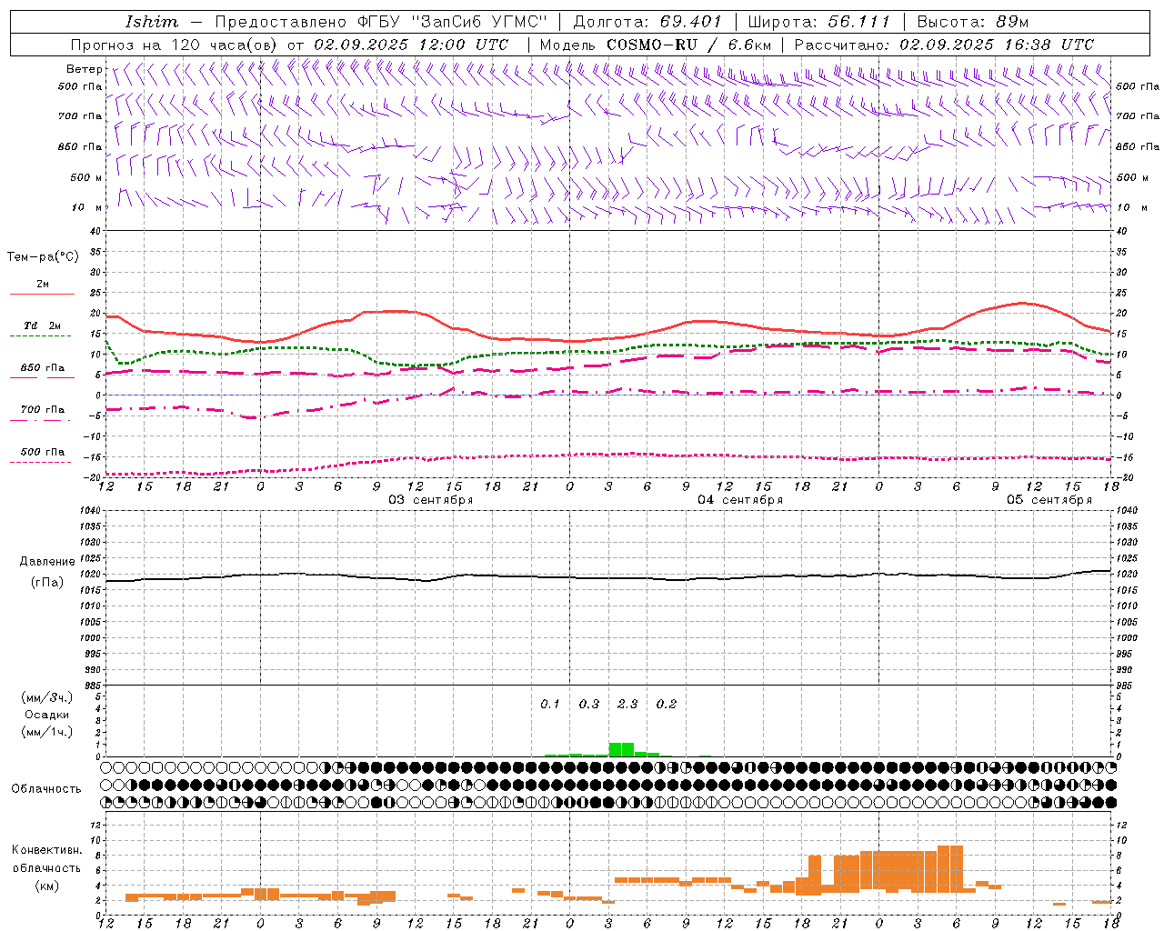Select the 'Долгота: 69.401' header field
This screenshot has height=931, width=1164.
647,22
